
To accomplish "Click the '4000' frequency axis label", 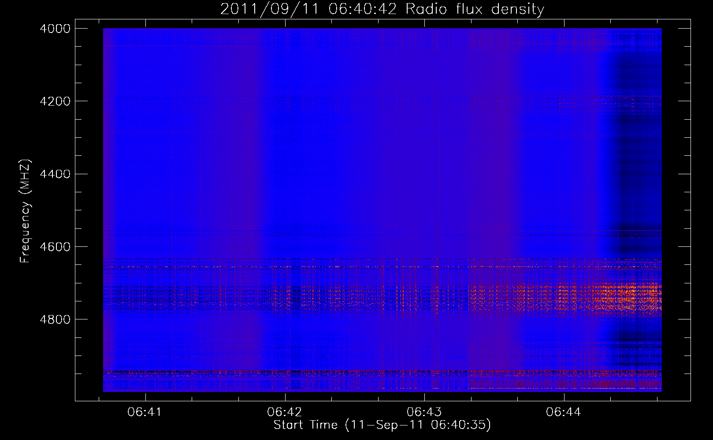I will (55, 29).
